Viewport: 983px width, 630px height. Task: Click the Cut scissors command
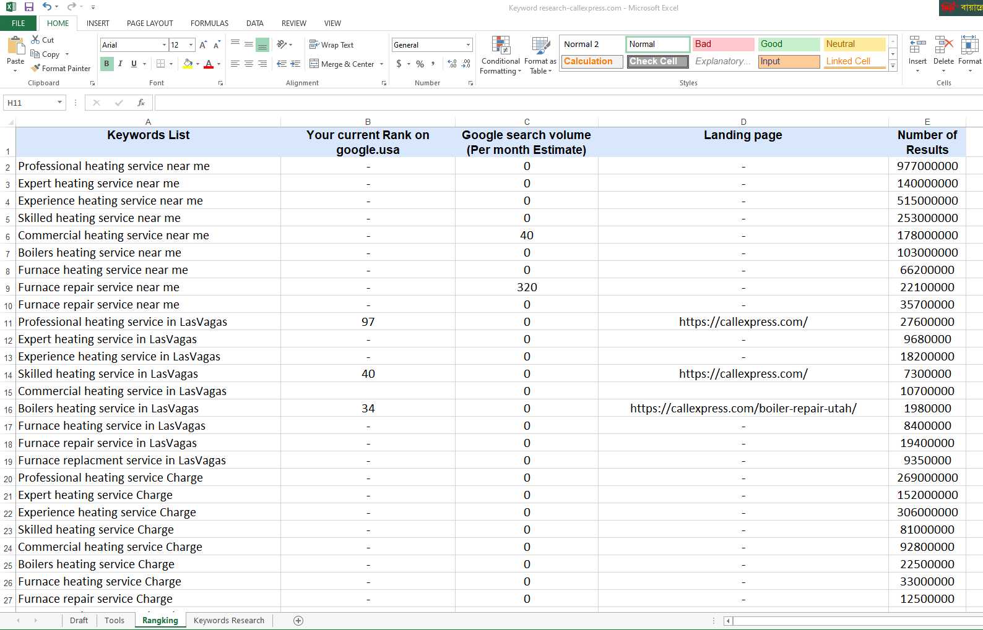(x=43, y=40)
